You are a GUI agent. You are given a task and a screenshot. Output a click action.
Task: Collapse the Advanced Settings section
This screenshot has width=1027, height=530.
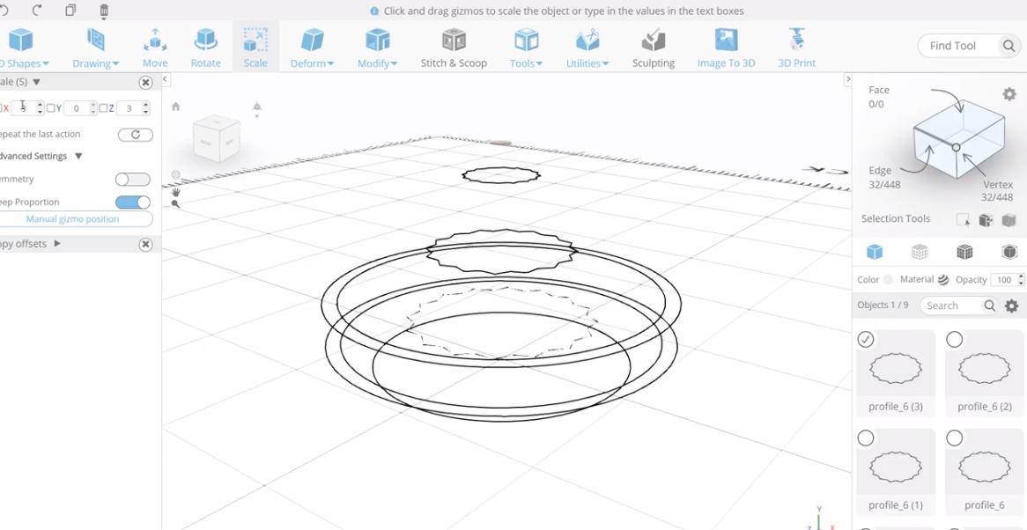(78, 157)
